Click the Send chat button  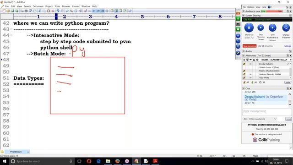click(x=288, y=119)
